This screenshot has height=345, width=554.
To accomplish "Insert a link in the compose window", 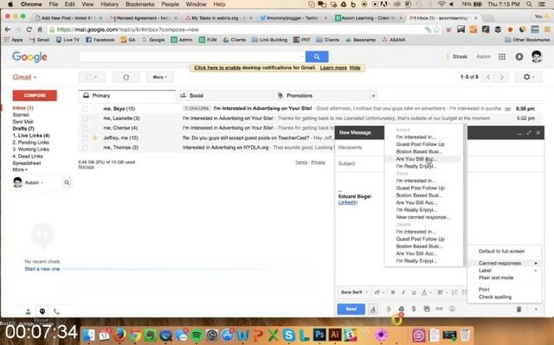I will [x=439, y=309].
